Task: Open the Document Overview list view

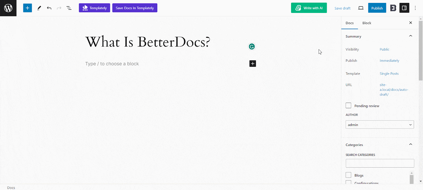Action: pos(69,8)
